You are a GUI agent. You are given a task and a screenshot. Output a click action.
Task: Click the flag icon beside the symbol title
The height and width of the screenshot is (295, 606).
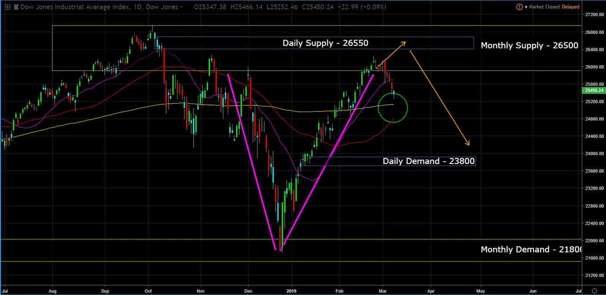16,7
